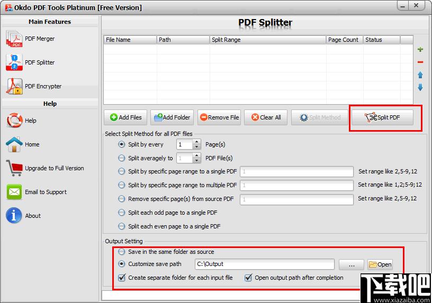Open PDF Encrypter label in sidebar
The width and height of the screenshot is (432, 303).
43,86
